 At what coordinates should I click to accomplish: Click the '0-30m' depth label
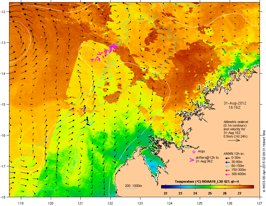click(236, 158)
